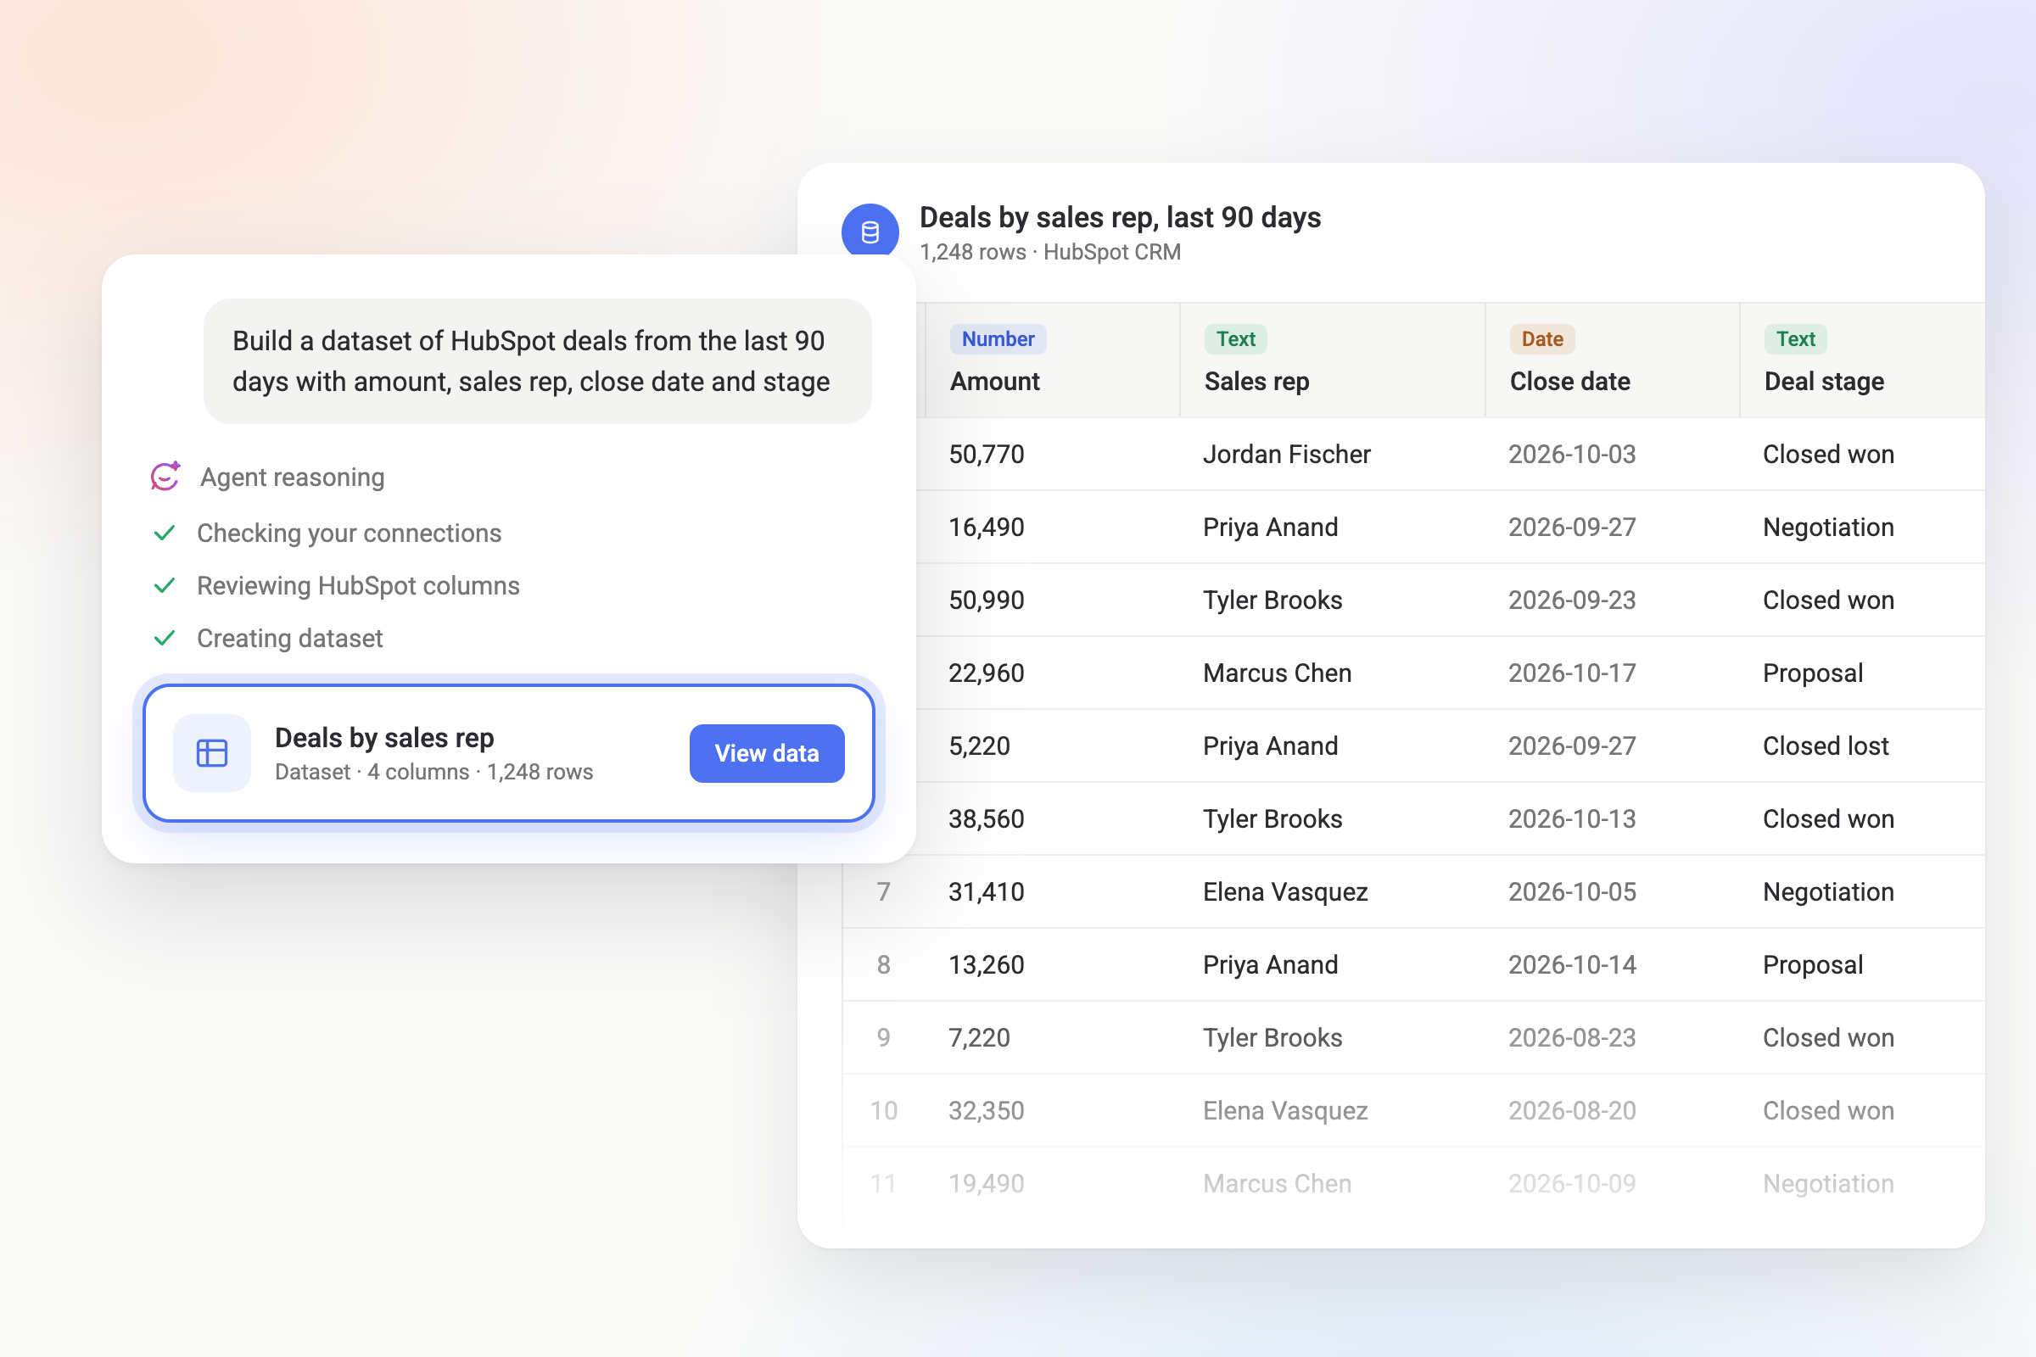Select Negotiation cell in row 11
The width and height of the screenshot is (2036, 1357).
pos(1828,1183)
